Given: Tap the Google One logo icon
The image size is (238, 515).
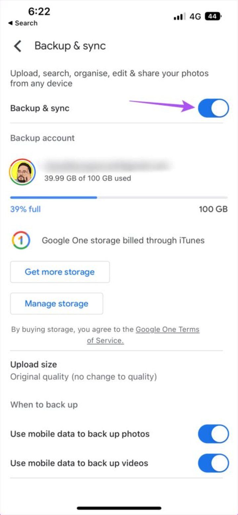Looking at the screenshot, I should tap(21, 240).
